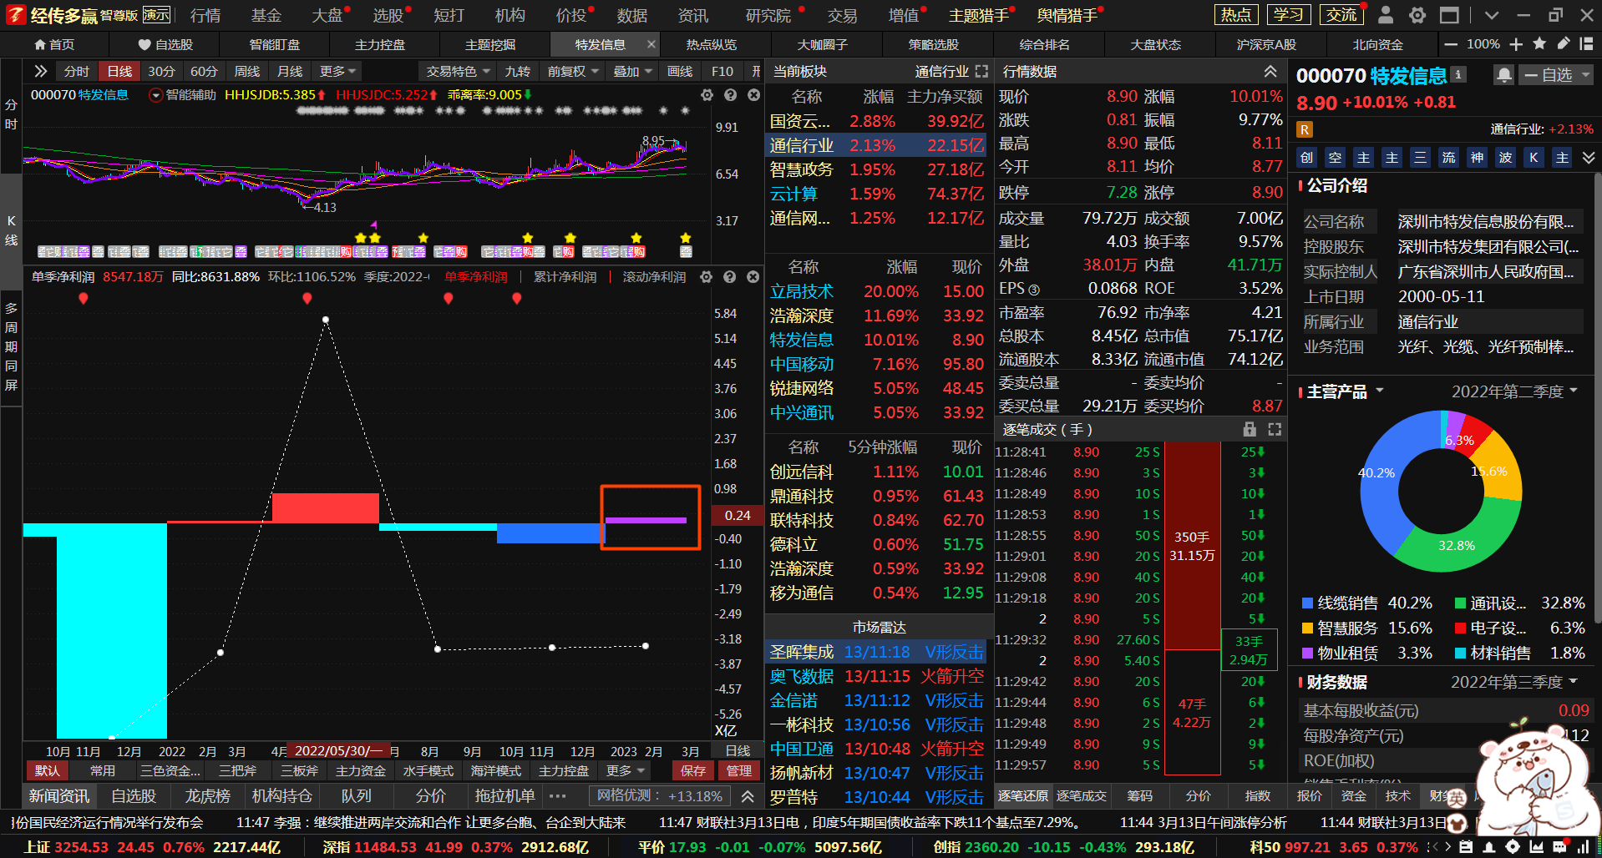
Task: Click the 线缆销售 blue legend swatch
Action: pyautogui.click(x=1307, y=603)
